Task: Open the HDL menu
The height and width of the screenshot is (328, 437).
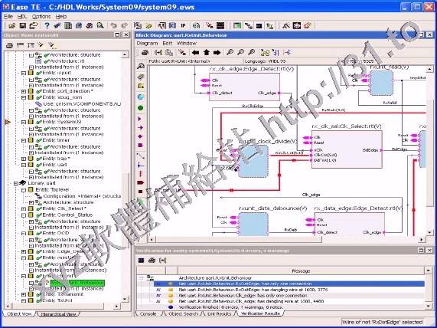Action: coord(22,16)
